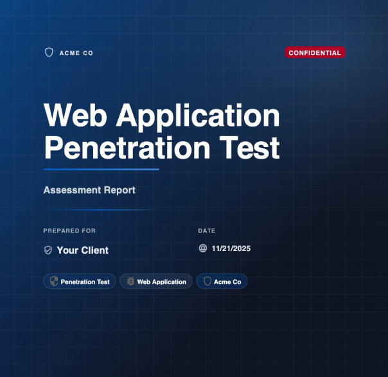Select the Web Application Penetration Test title

click(162, 131)
